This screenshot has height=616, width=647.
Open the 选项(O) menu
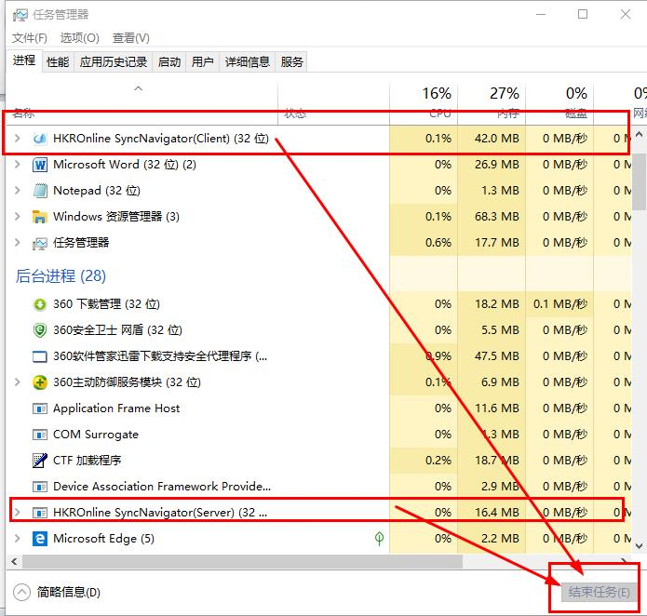80,38
